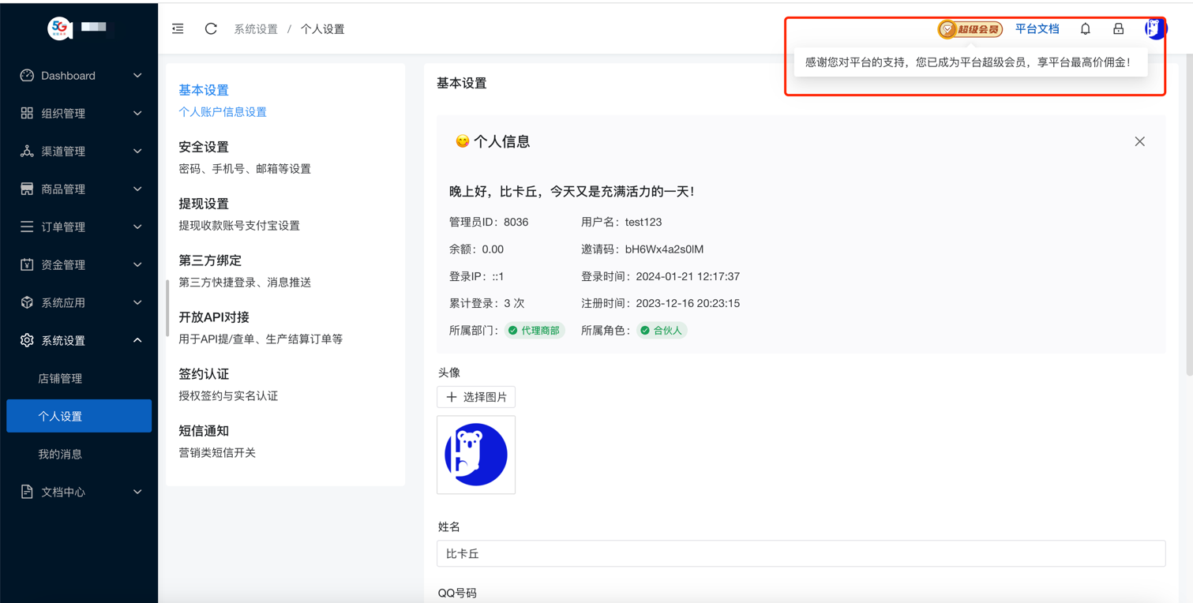Open the 平台文档 link
1193x603 pixels.
click(1037, 28)
